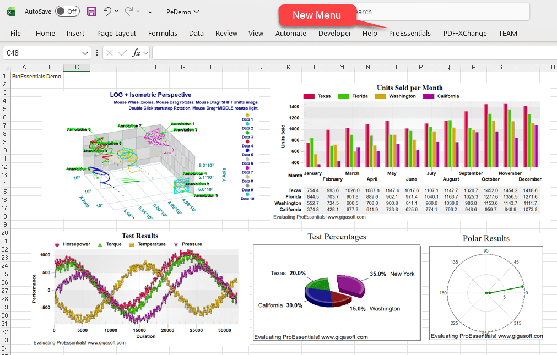Switch to the Insert tab
Viewport: 557px width, 355px height.
(75, 34)
